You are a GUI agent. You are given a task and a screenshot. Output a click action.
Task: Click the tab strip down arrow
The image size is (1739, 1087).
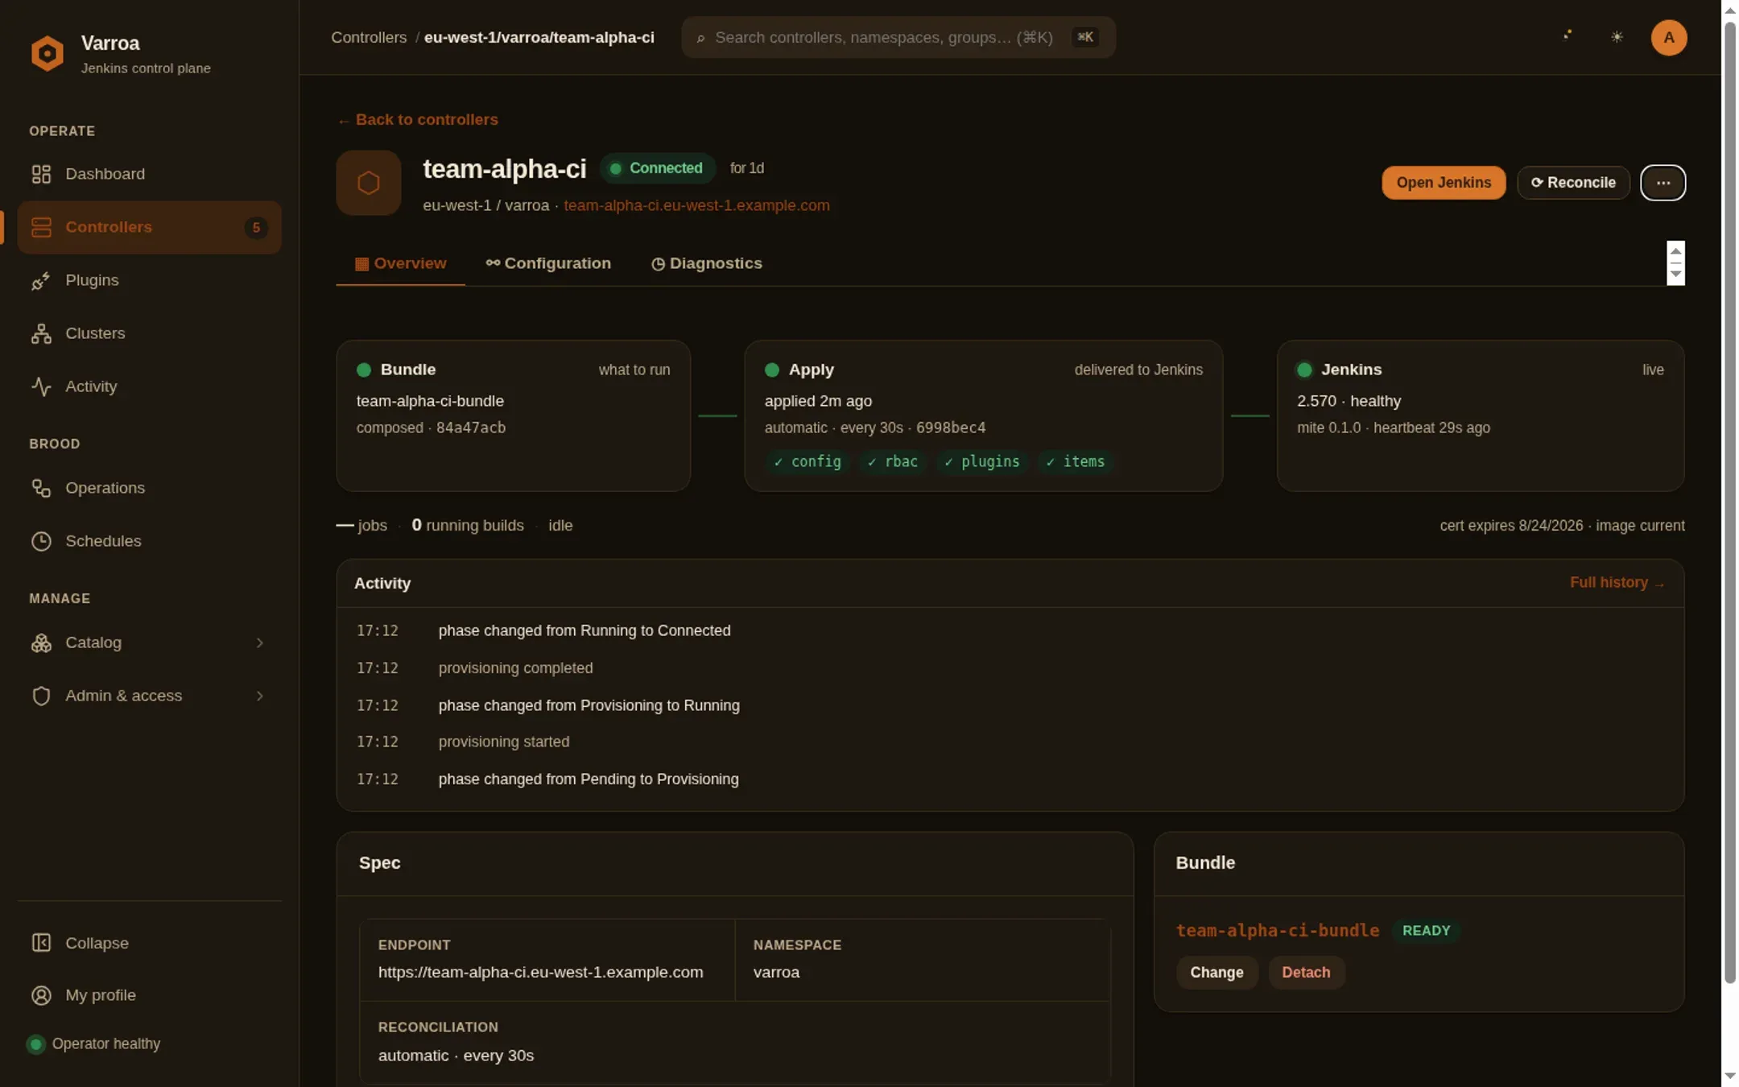click(x=1675, y=274)
